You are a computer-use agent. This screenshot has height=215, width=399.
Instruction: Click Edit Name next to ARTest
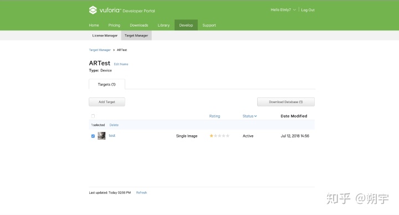tap(121, 64)
